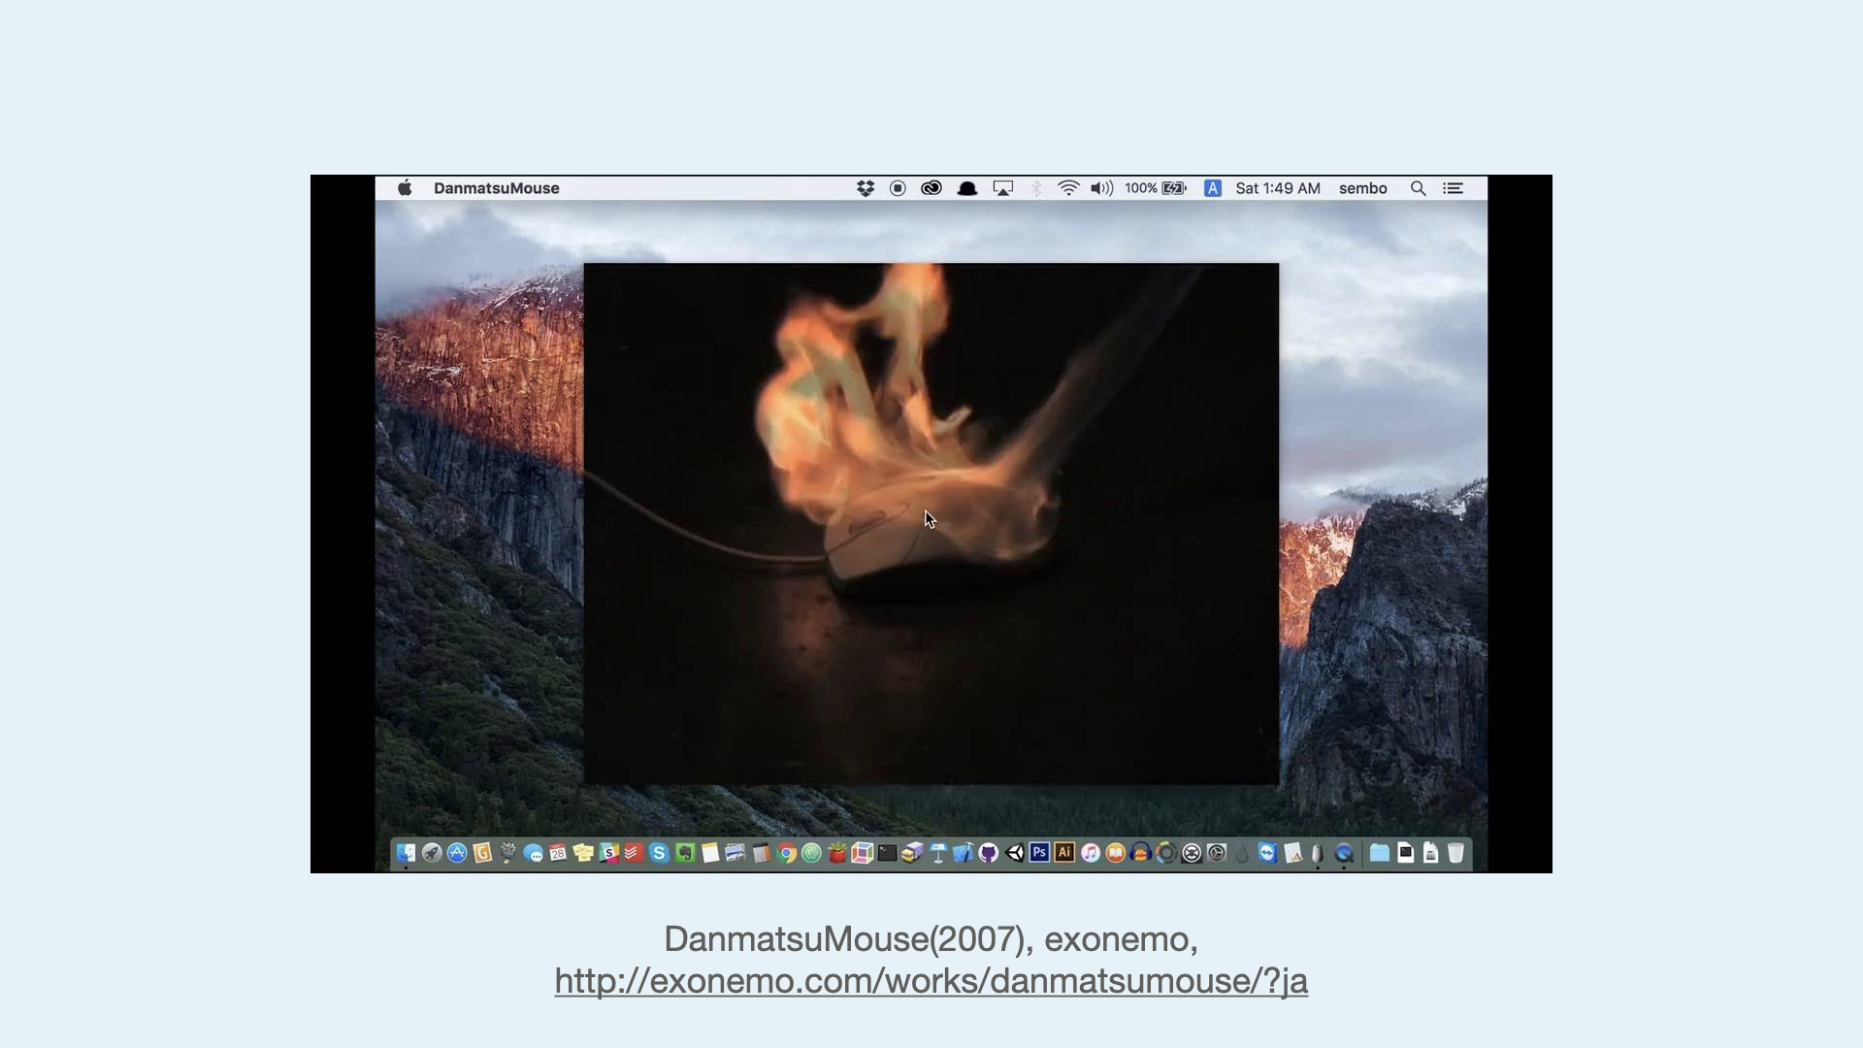This screenshot has width=1863, height=1048.
Task: Open the volume control menu
Action: coord(1101,188)
